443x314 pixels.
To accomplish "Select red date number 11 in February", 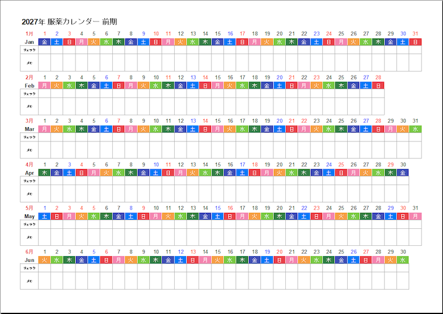I will point(168,77).
